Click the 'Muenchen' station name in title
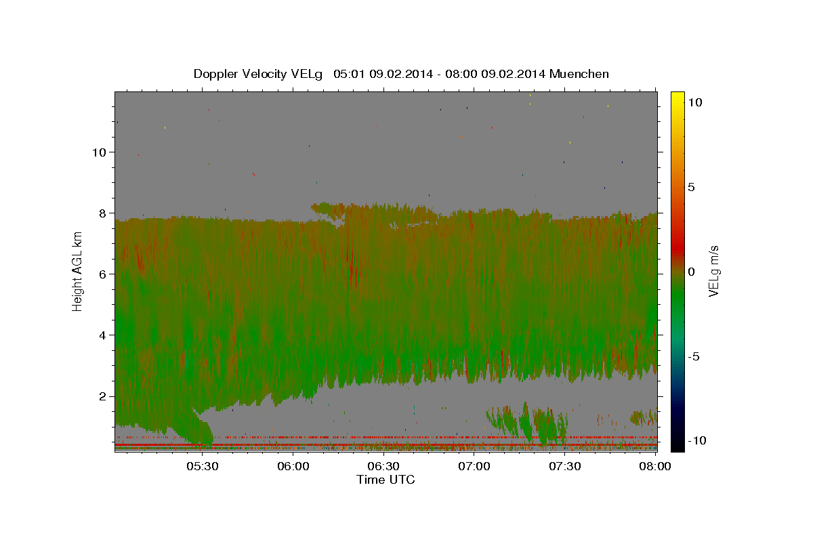Screen dimensions: 813x542 click(579, 74)
